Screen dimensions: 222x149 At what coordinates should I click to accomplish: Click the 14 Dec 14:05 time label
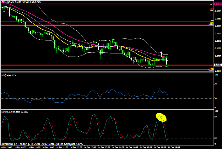118,148
